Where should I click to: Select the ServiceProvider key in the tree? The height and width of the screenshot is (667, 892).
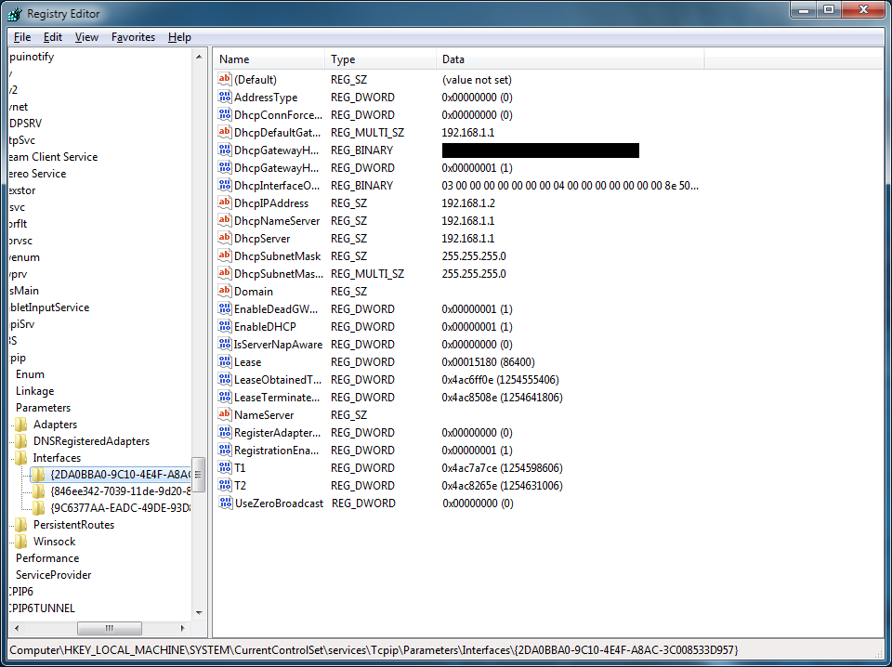(x=53, y=575)
